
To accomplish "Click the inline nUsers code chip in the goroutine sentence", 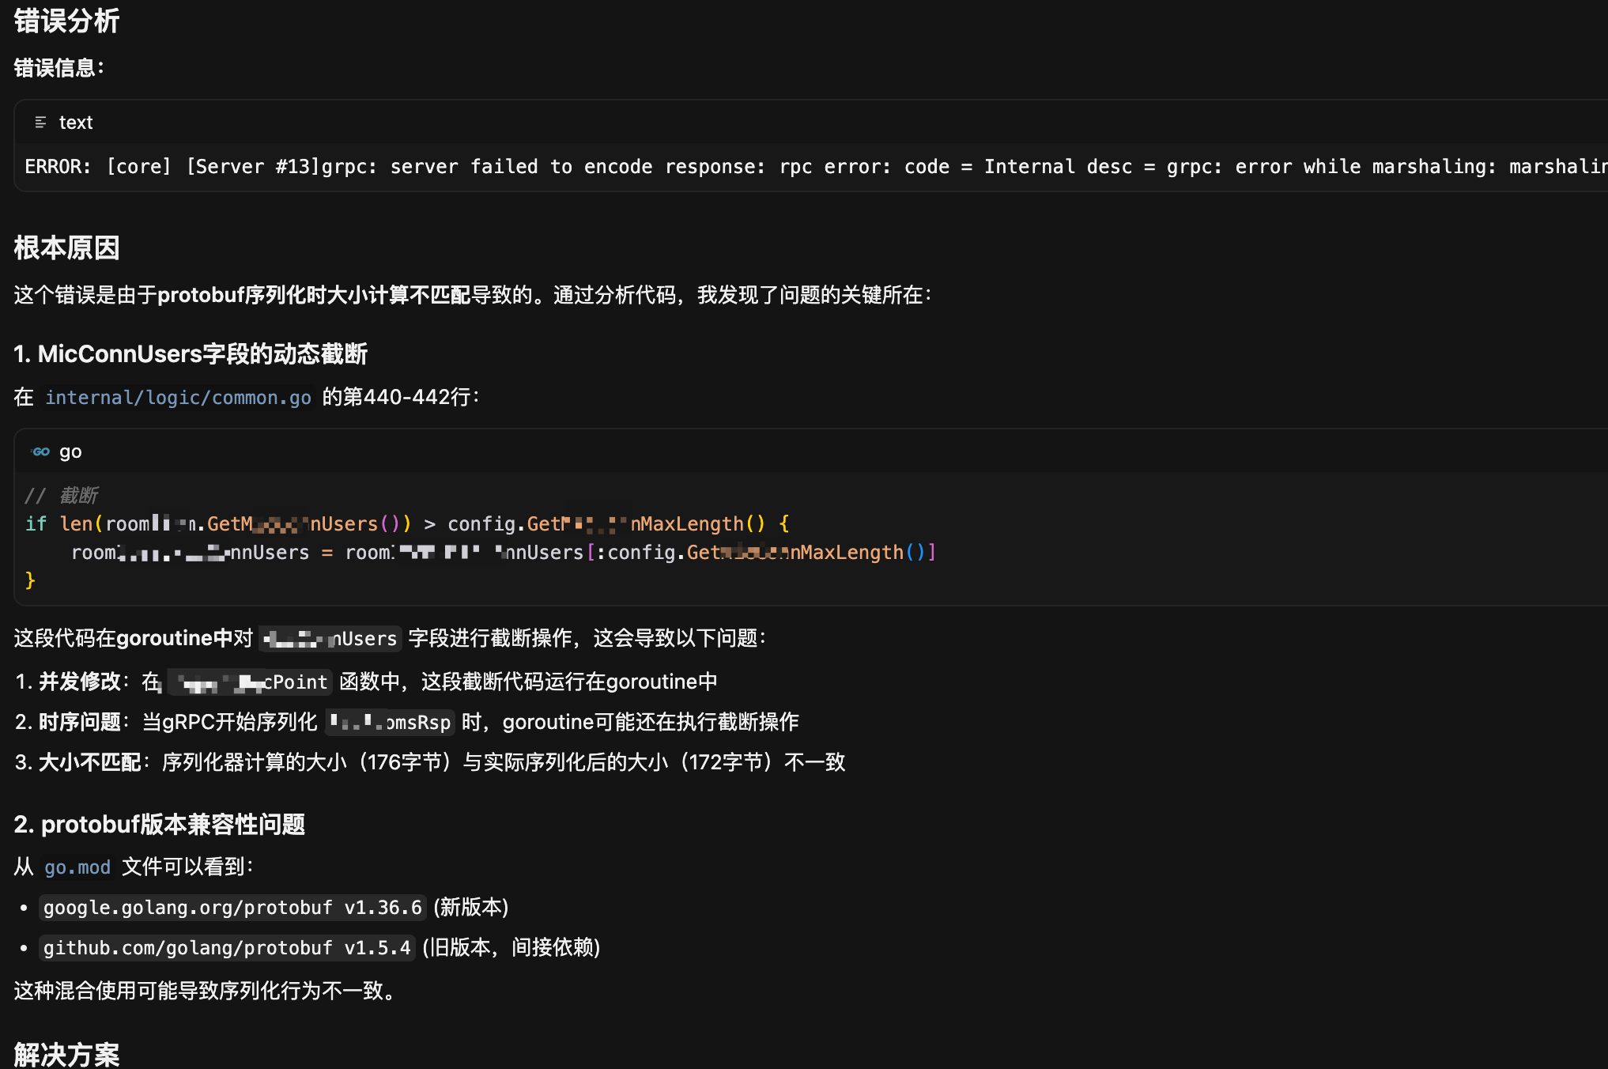I will (x=330, y=639).
